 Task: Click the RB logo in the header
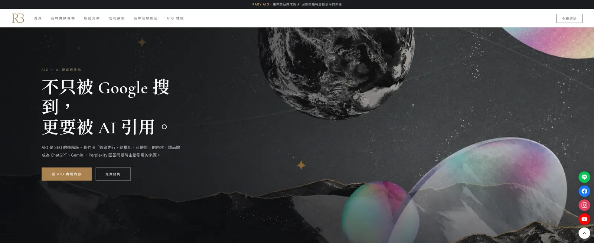coord(18,18)
